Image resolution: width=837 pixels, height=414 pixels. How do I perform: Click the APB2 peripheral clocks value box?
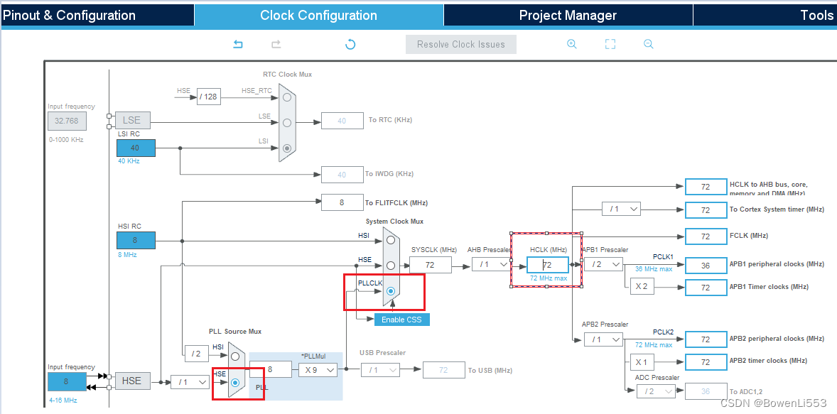[x=706, y=339]
